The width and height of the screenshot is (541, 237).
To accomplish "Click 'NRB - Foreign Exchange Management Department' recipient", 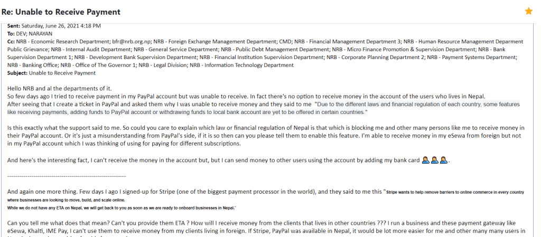I will pyautogui.click(x=216, y=42).
